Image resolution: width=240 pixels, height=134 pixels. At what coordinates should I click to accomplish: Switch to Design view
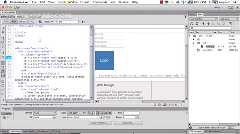coord(23,21)
